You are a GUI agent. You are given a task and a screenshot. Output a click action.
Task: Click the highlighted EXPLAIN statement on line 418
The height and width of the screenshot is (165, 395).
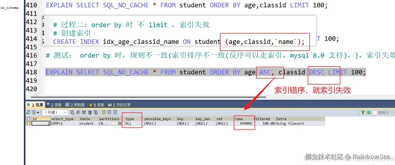[206, 72]
